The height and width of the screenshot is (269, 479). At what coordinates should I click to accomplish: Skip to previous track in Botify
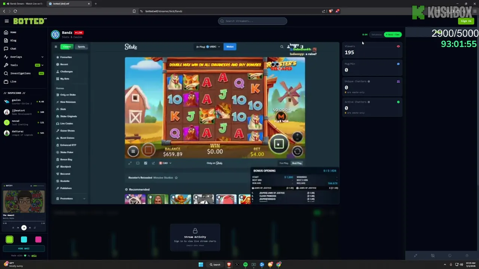(x=18, y=228)
